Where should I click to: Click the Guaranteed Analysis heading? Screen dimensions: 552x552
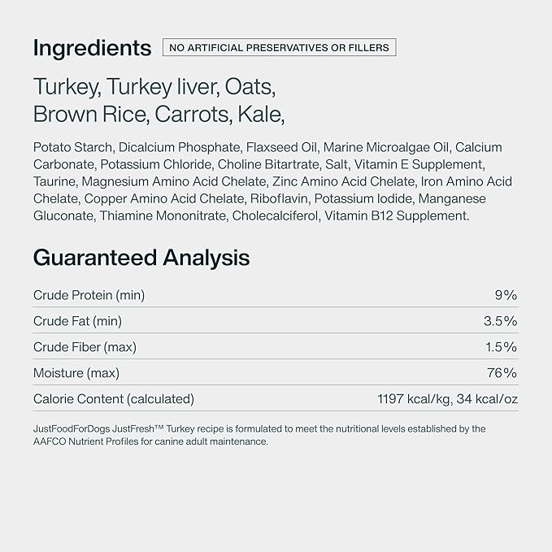141,258
